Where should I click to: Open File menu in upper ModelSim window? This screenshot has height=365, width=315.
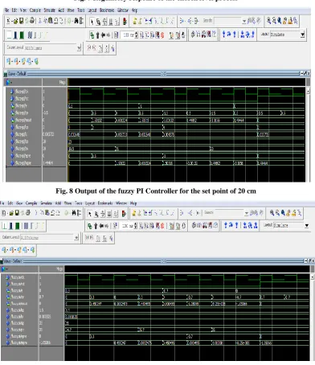coord(6,10)
